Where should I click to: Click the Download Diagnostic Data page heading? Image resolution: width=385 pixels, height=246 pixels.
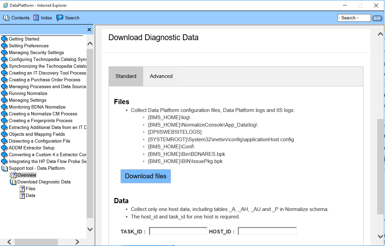pyautogui.click(x=153, y=38)
